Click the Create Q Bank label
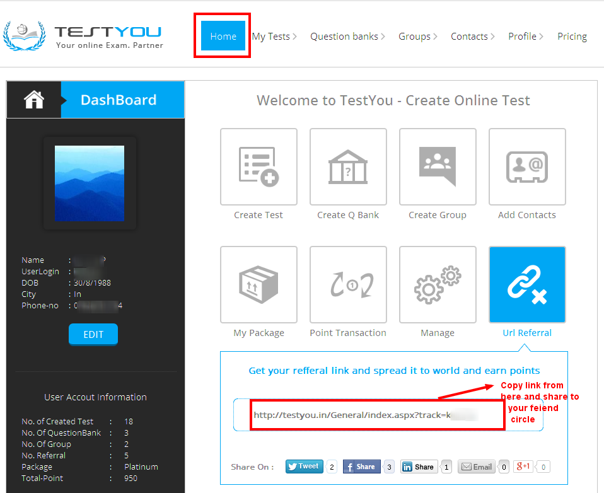The width and height of the screenshot is (604, 493). 348,215
